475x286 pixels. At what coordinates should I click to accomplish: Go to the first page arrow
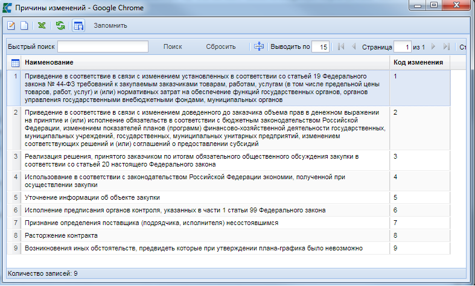click(x=341, y=46)
